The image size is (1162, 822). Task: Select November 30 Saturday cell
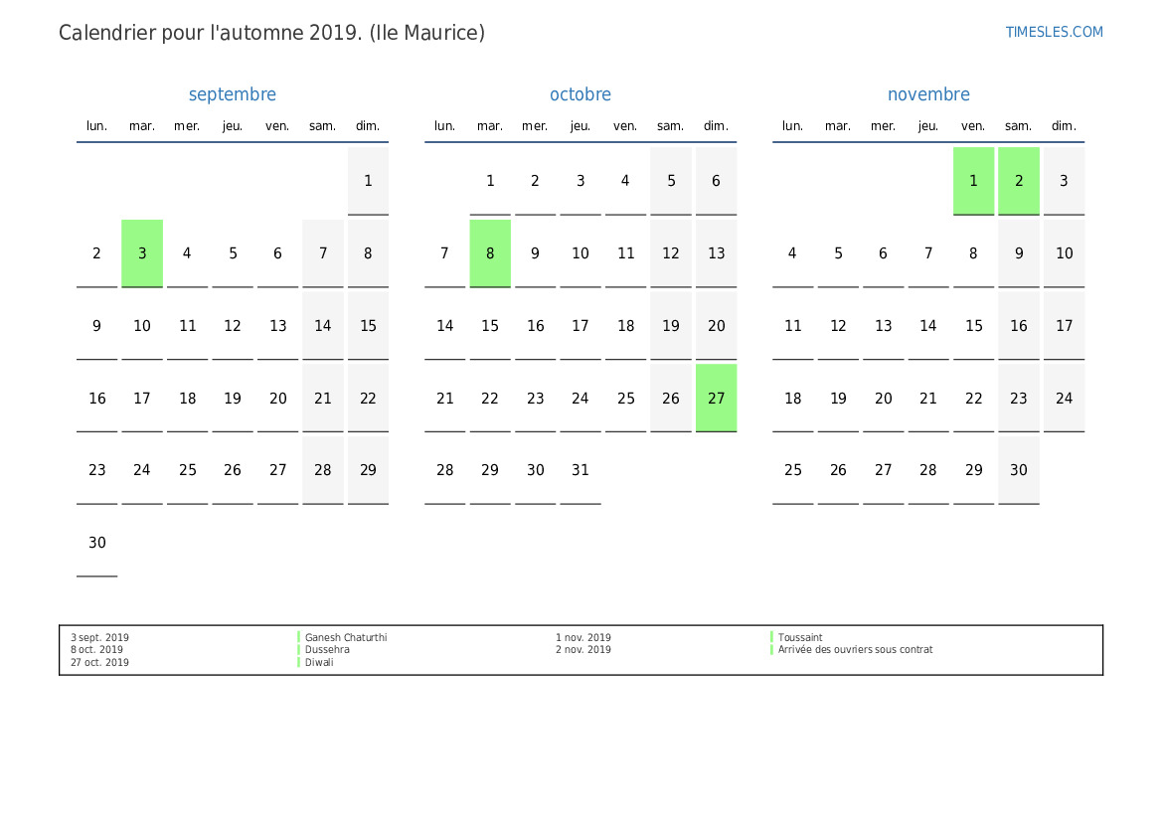point(1018,470)
